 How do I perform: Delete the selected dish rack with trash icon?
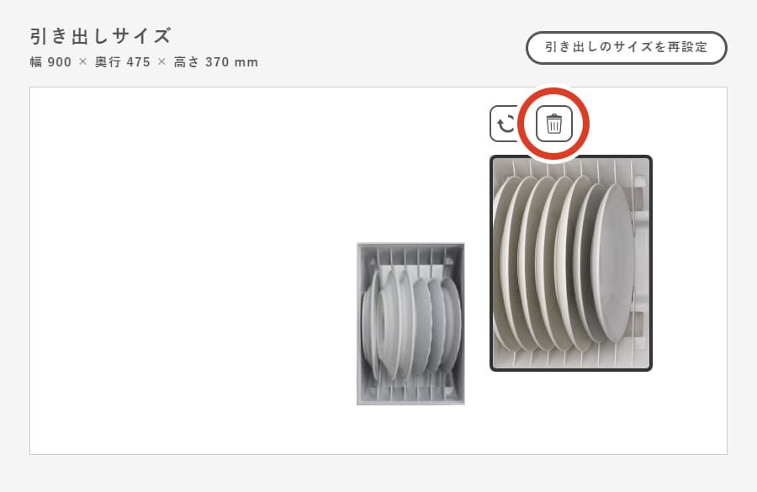[553, 124]
